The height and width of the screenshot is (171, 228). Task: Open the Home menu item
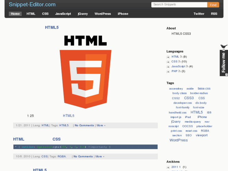click(x=15, y=14)
